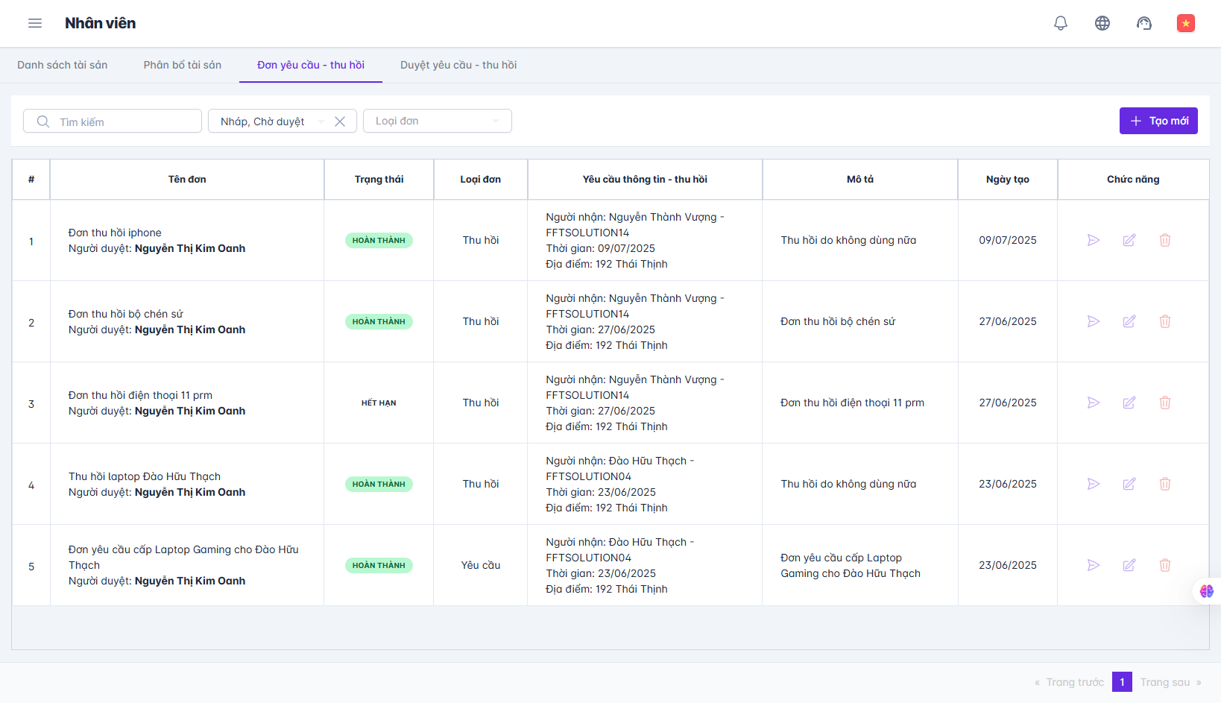Switch to Danh sách tài sản tab
Viewport: 1221px width, 703px height.
coord(63,65)
